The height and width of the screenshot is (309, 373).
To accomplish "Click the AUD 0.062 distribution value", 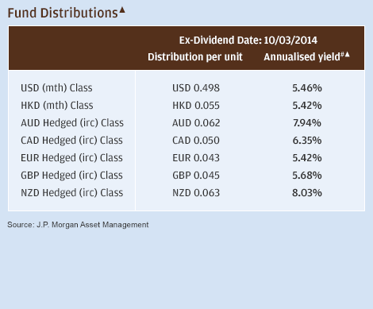I will 196,123.
